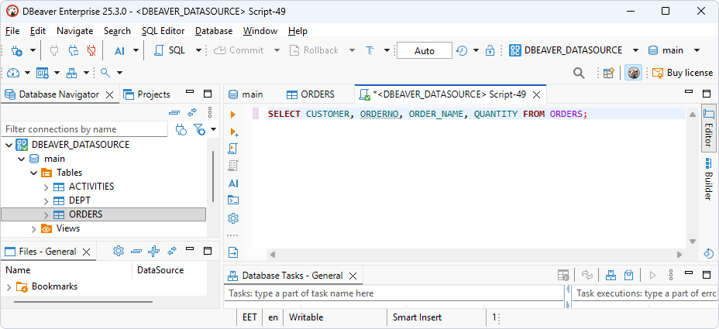Close the Script-49 editor tab

click(x=536, y=95)
